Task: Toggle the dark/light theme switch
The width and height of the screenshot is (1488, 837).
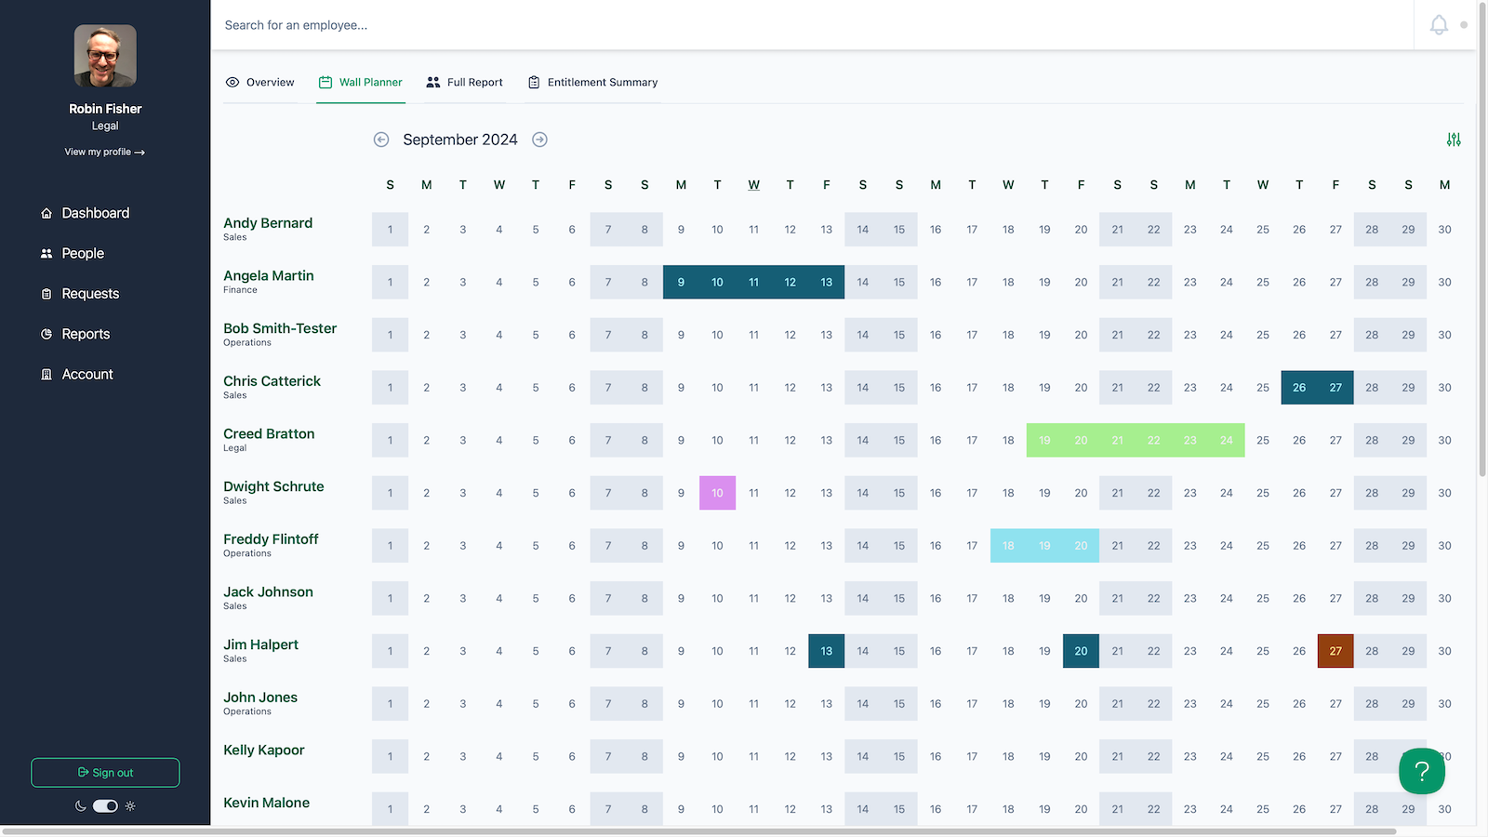Action: [105, 806]
